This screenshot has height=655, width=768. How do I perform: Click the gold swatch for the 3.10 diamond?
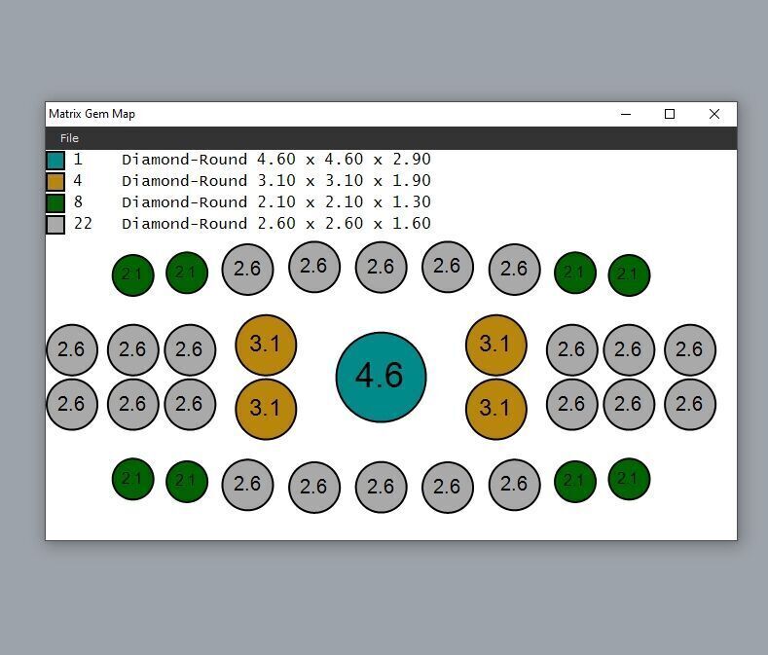pyautogui.click(x=55, y=181)
